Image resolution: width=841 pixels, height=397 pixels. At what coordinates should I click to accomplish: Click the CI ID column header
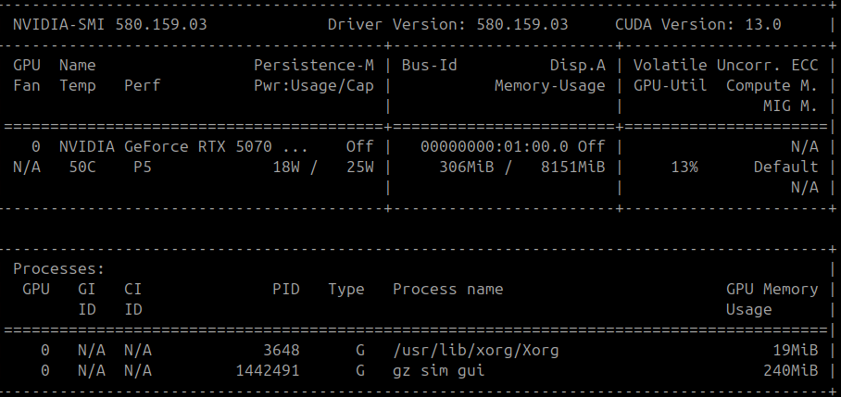coord(133,300)
